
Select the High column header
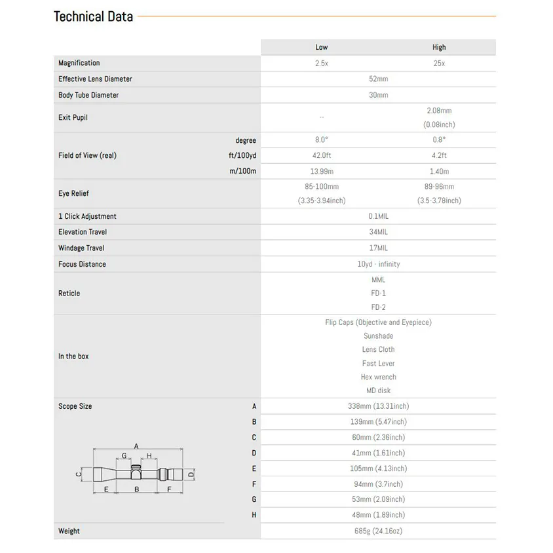click(439, 47)
